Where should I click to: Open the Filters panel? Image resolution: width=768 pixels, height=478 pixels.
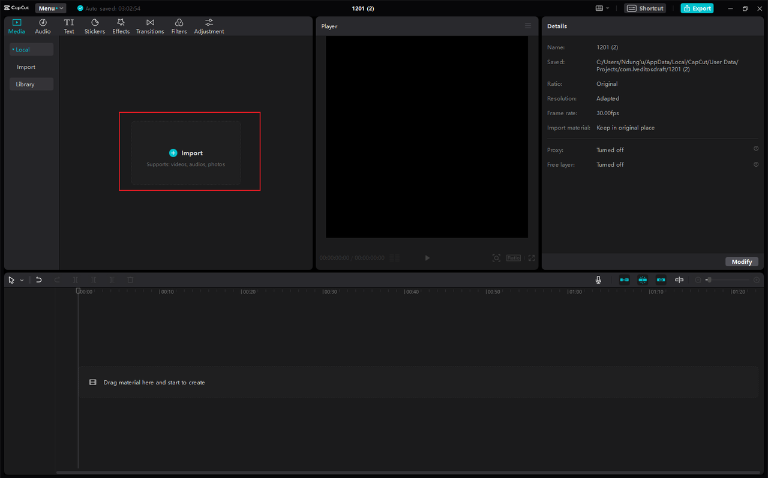pos(179,26)
